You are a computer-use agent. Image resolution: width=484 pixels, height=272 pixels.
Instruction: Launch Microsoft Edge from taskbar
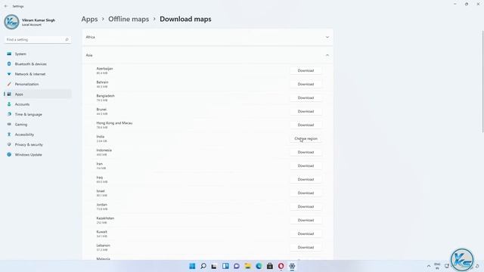259,266
